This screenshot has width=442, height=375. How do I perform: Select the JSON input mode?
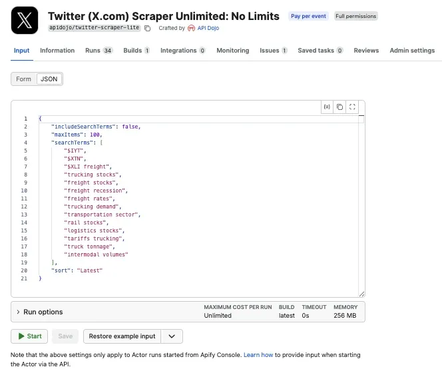(49, 79)
